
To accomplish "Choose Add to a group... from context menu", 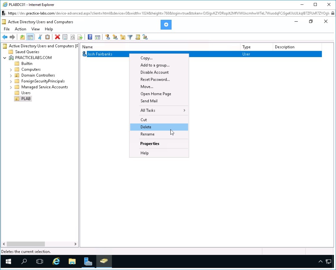I will tap(159, 65).
